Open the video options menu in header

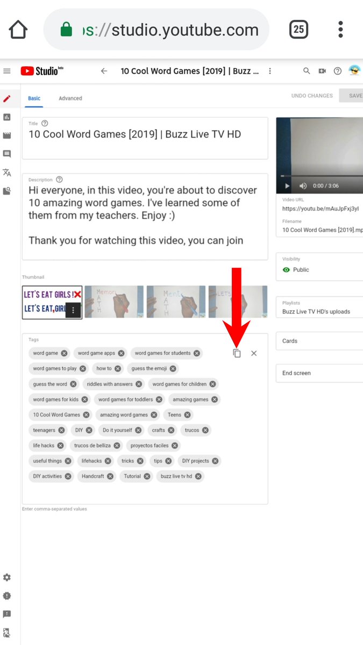(270, 71)
